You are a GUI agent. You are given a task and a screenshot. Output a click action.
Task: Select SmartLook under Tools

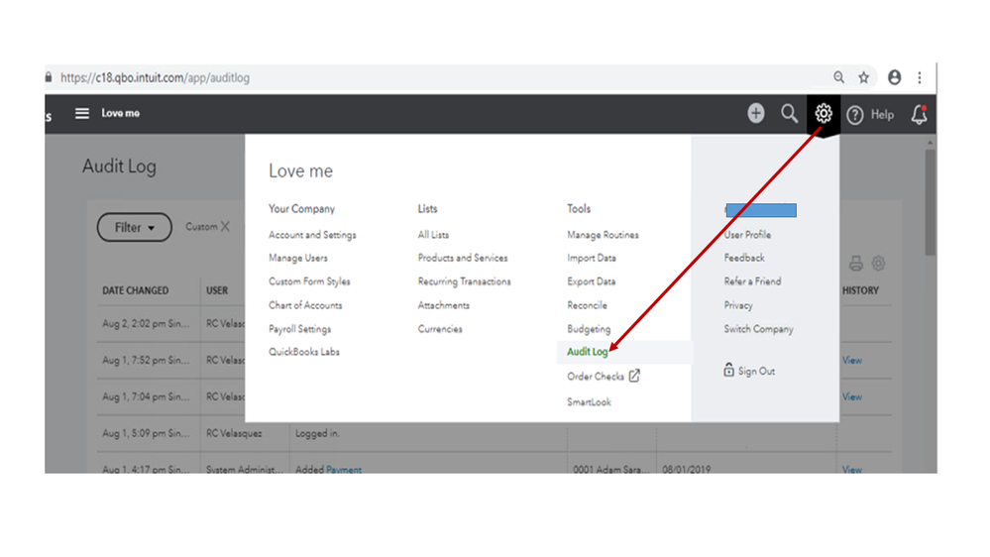[x=589, y=402]
